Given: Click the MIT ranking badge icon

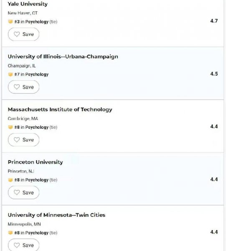Looking at the screenshot, I should 10,127.
